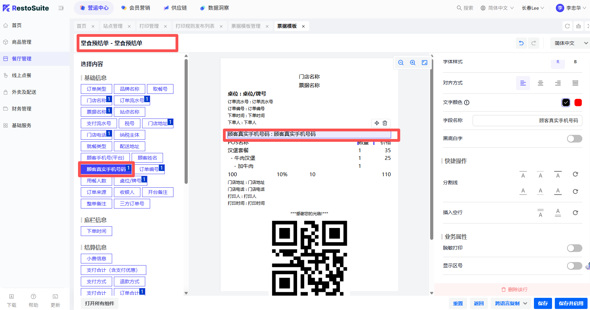Click the undo arrow icon
The image size is (590, 310).
click(521, 43)
